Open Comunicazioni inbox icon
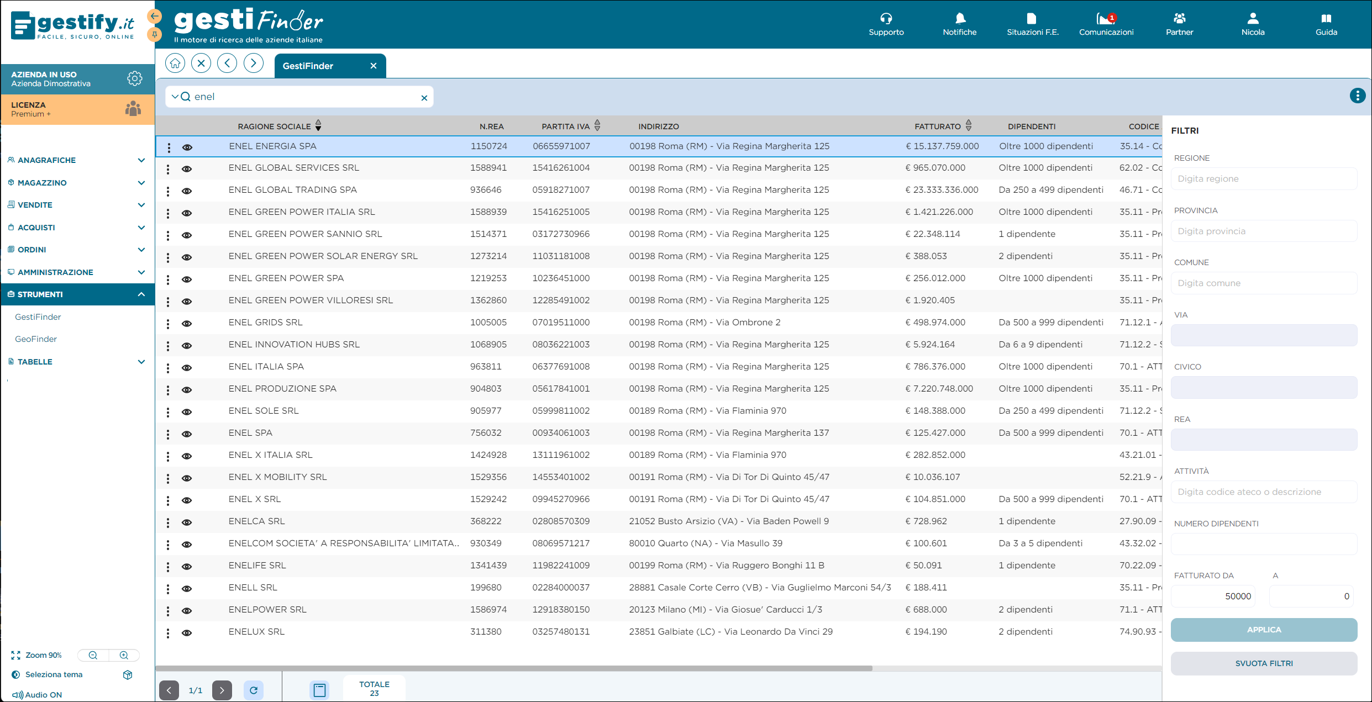The width and height of the screenshot is (1372, 702). pos(1106,19)
